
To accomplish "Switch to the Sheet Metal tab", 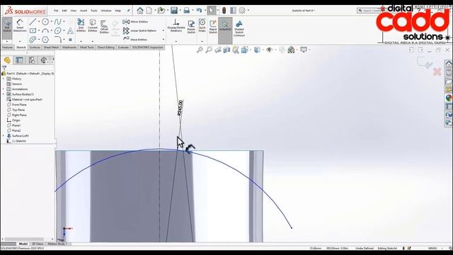I will tap(51, 47).
